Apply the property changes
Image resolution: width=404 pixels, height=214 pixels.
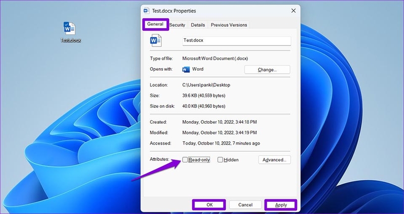pos(281,205)
